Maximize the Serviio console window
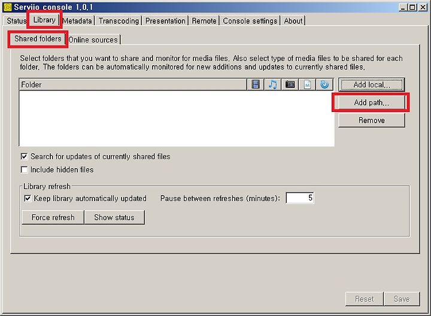431x316 pixels. click(412, 7)
